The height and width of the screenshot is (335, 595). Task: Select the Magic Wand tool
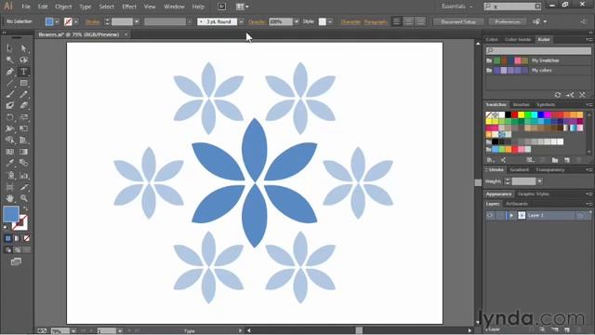[x=9, y=60]
